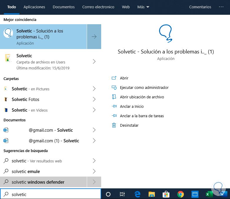
Task: Select solvetic windows defender suggestion
Action: (44, 182)
